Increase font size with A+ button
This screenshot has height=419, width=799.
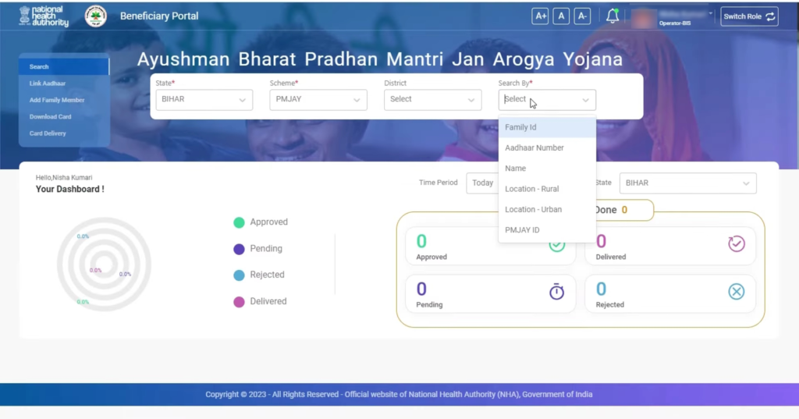pos(540,16)
